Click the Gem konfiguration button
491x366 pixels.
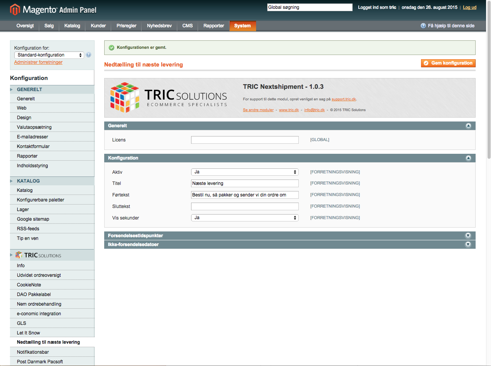pos(448,63)
